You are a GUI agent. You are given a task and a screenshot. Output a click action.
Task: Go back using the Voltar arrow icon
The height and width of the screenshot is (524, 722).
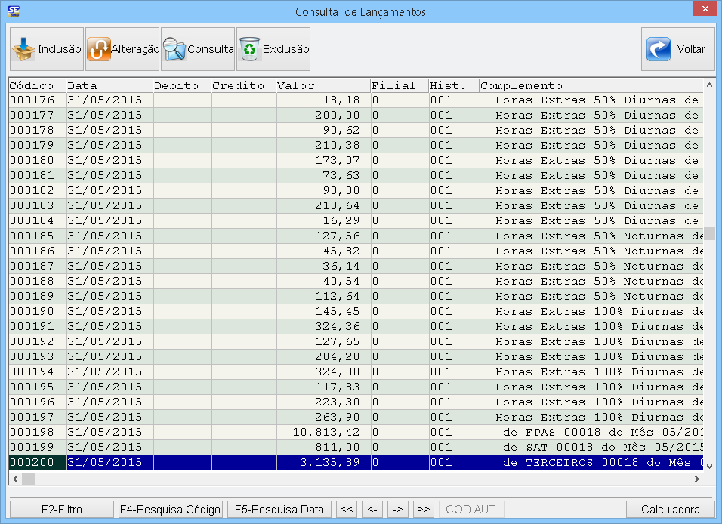point(659,49)
